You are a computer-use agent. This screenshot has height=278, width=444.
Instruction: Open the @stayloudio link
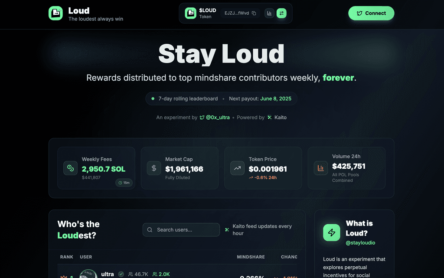[x=360, y=242]
